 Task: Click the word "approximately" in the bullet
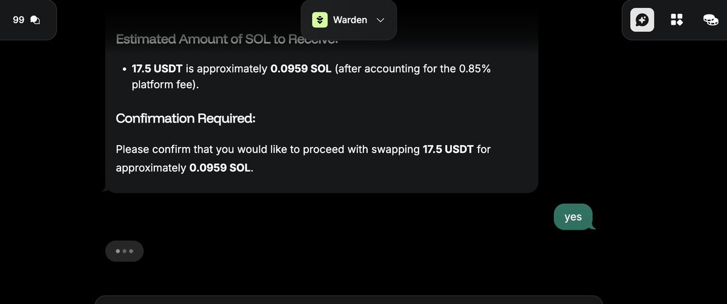pos(233,69)
